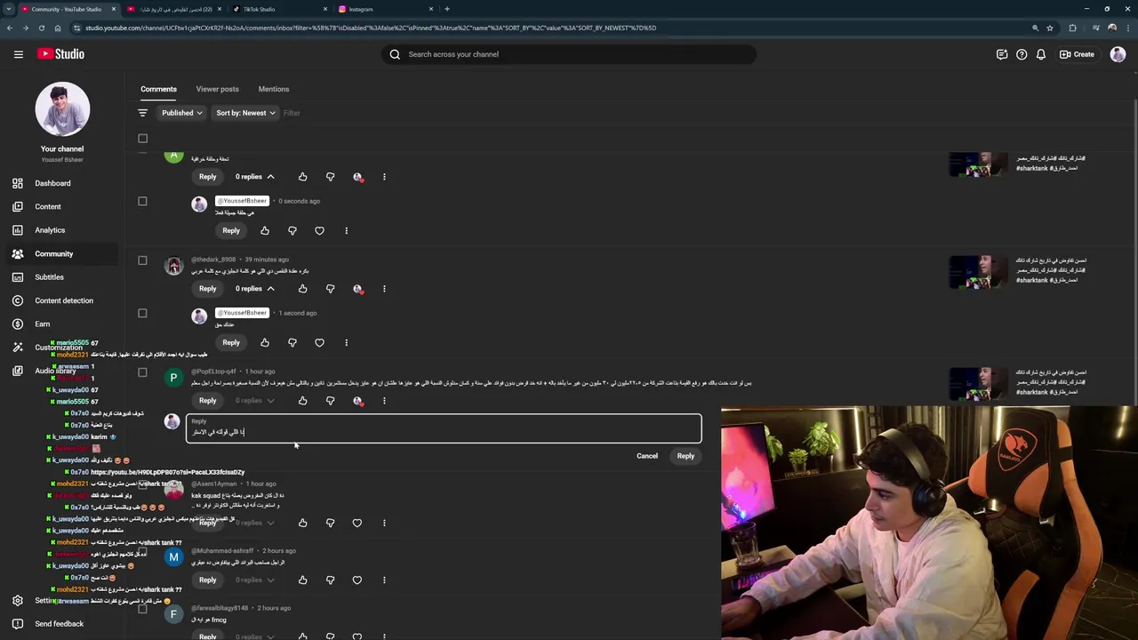Click the search across your channel field

pos(569,54)
